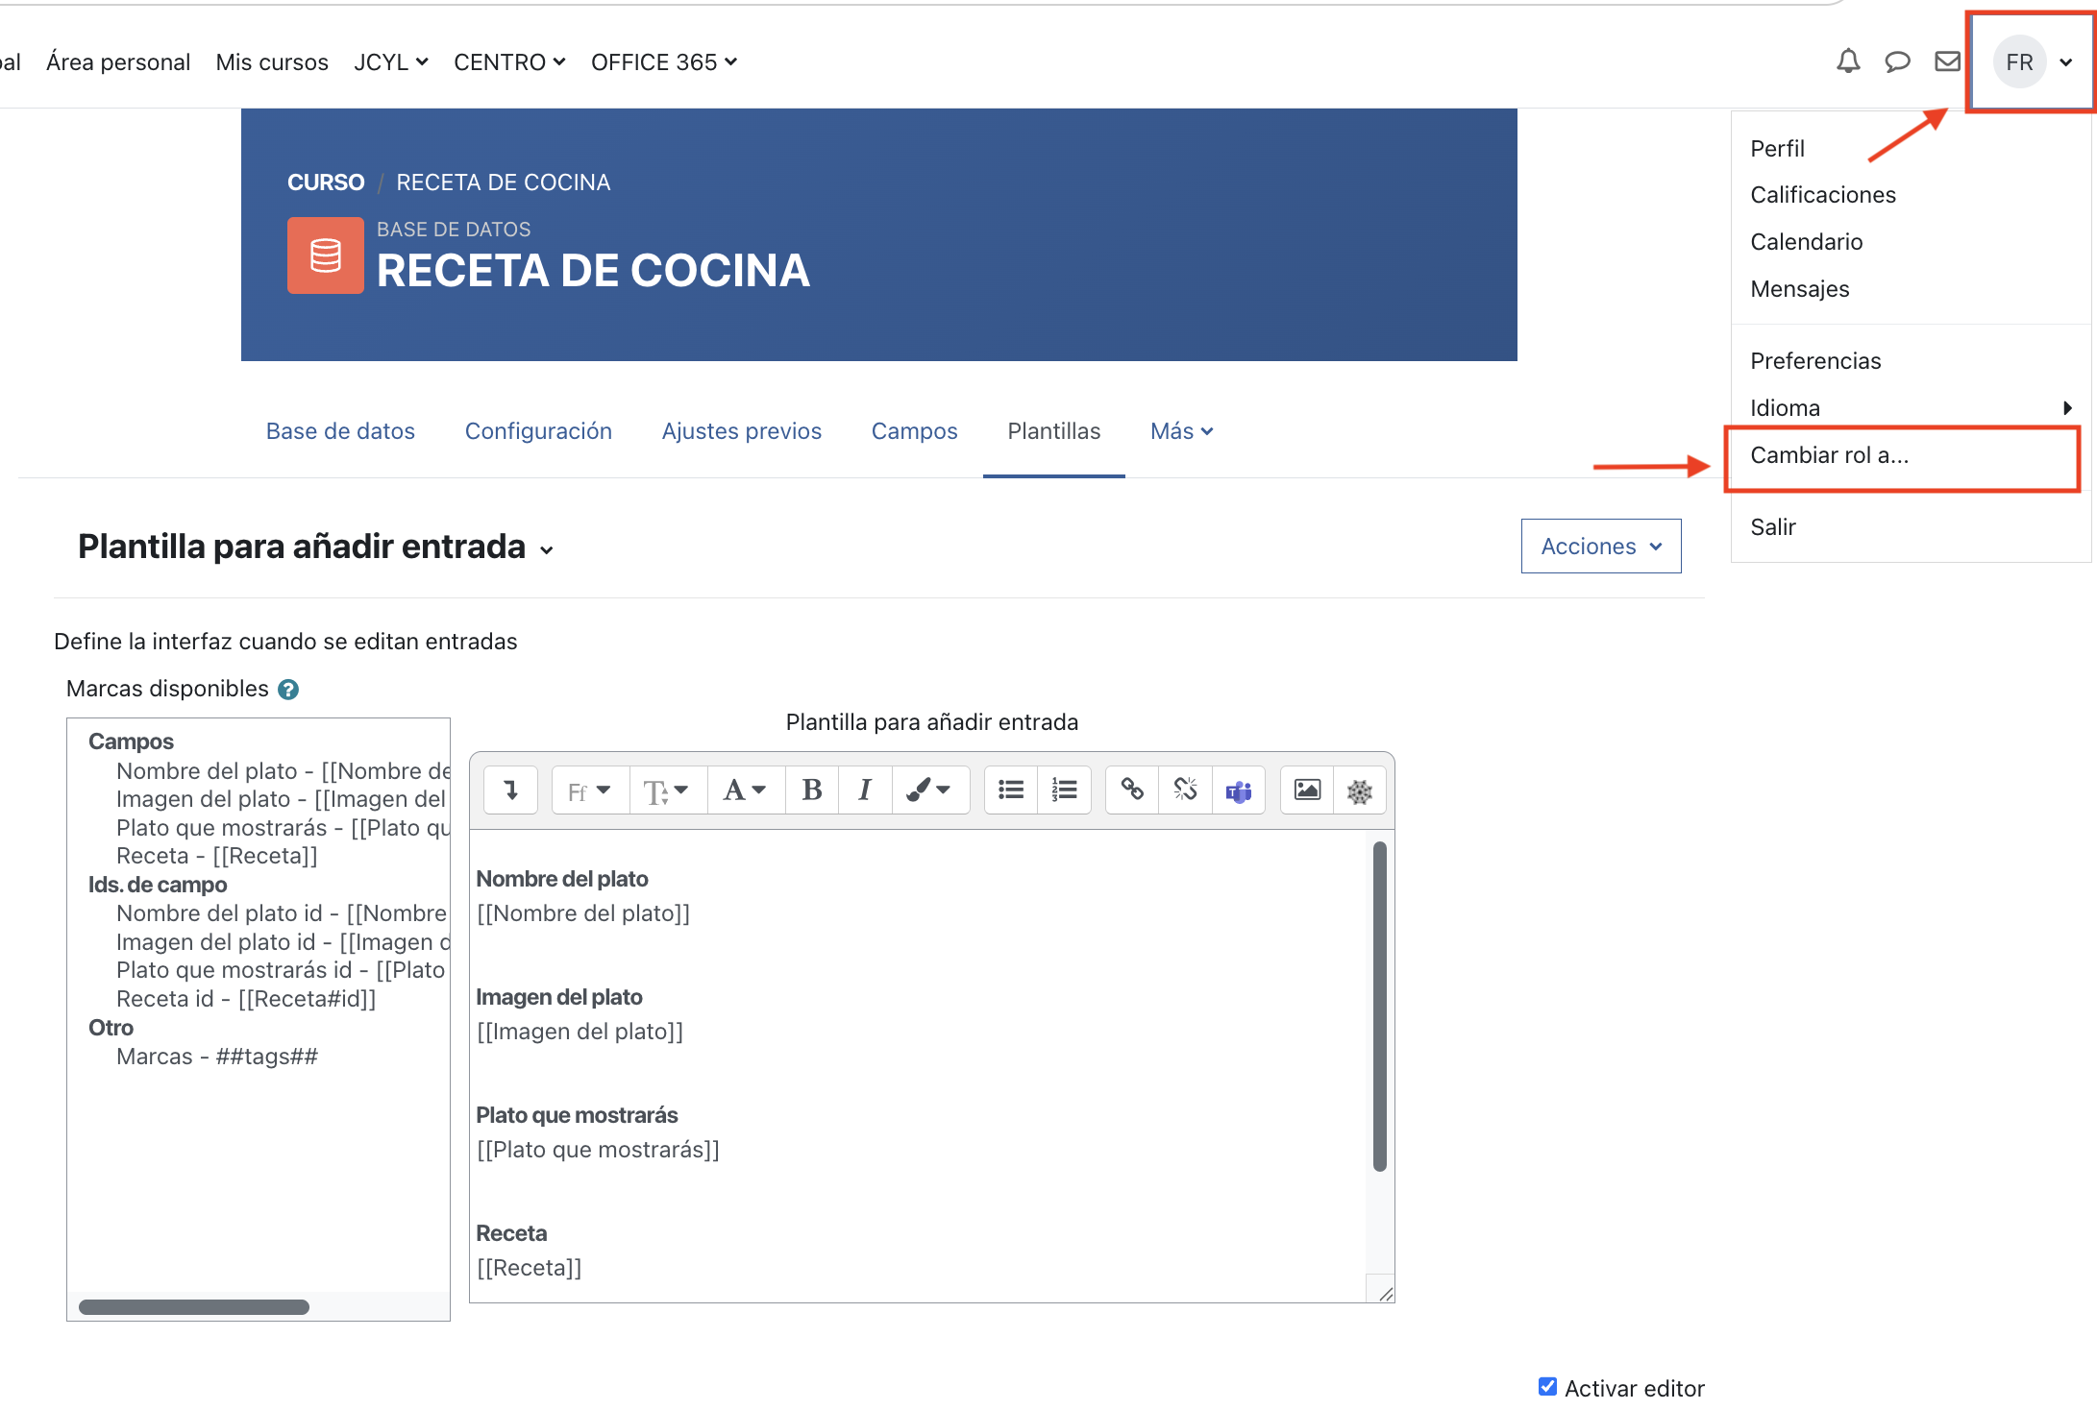The image size is (2097, 1410).
Task: Click the editor's vertical scrollbar
Action: coord(1379,1006)
